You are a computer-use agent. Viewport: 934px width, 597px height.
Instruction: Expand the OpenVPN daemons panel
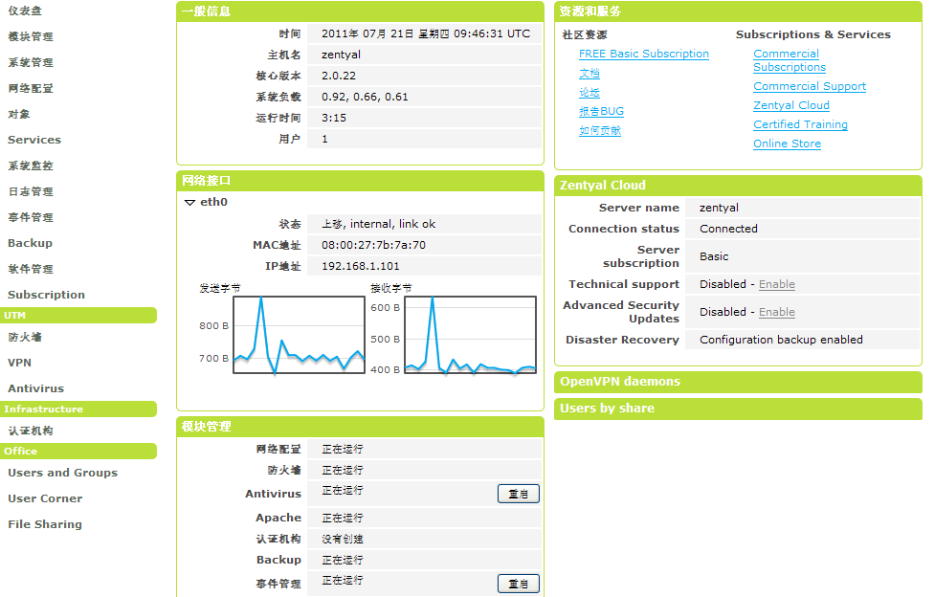pyautogui.click(x=620, y=382)
